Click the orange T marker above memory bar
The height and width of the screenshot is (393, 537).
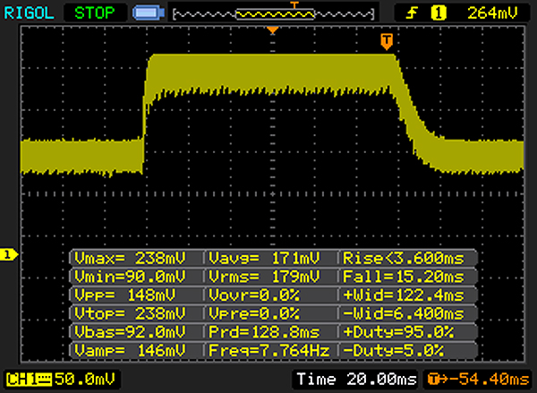coord(294,4)
